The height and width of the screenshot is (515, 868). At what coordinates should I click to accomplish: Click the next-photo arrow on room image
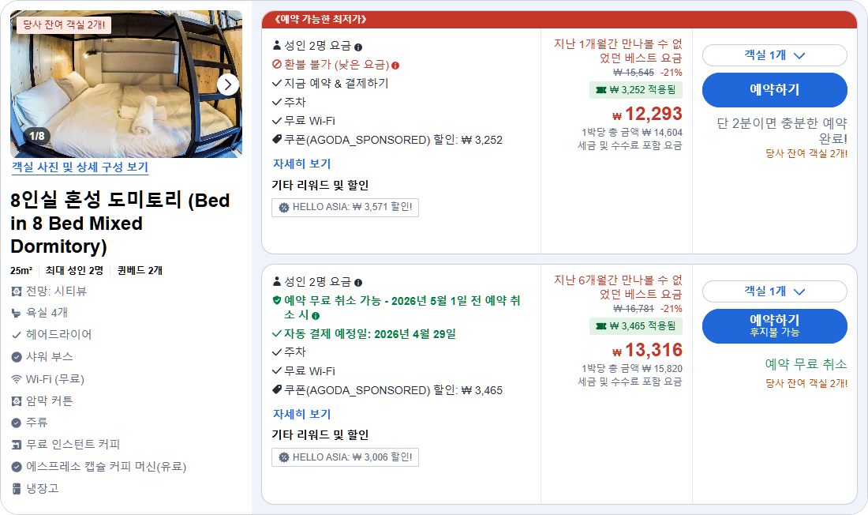point(226,84)
